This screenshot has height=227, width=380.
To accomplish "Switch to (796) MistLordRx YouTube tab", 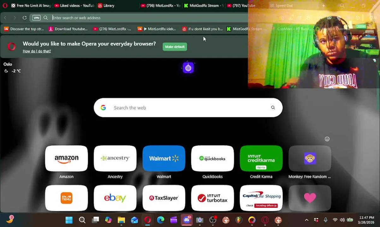I will [160, 5].
